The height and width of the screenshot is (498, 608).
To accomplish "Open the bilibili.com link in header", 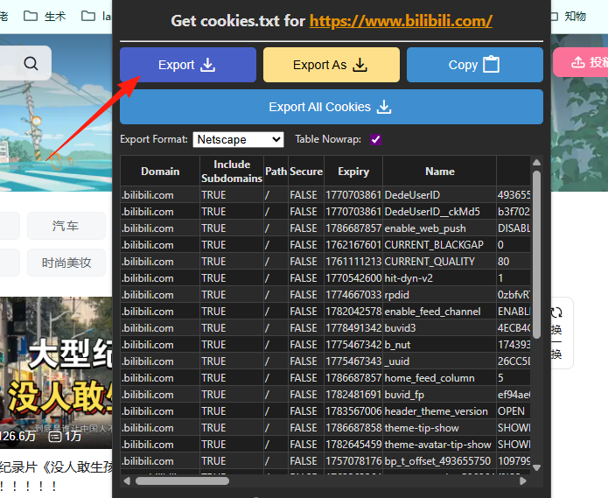I will pyautogui.click(x=401, y=21).
